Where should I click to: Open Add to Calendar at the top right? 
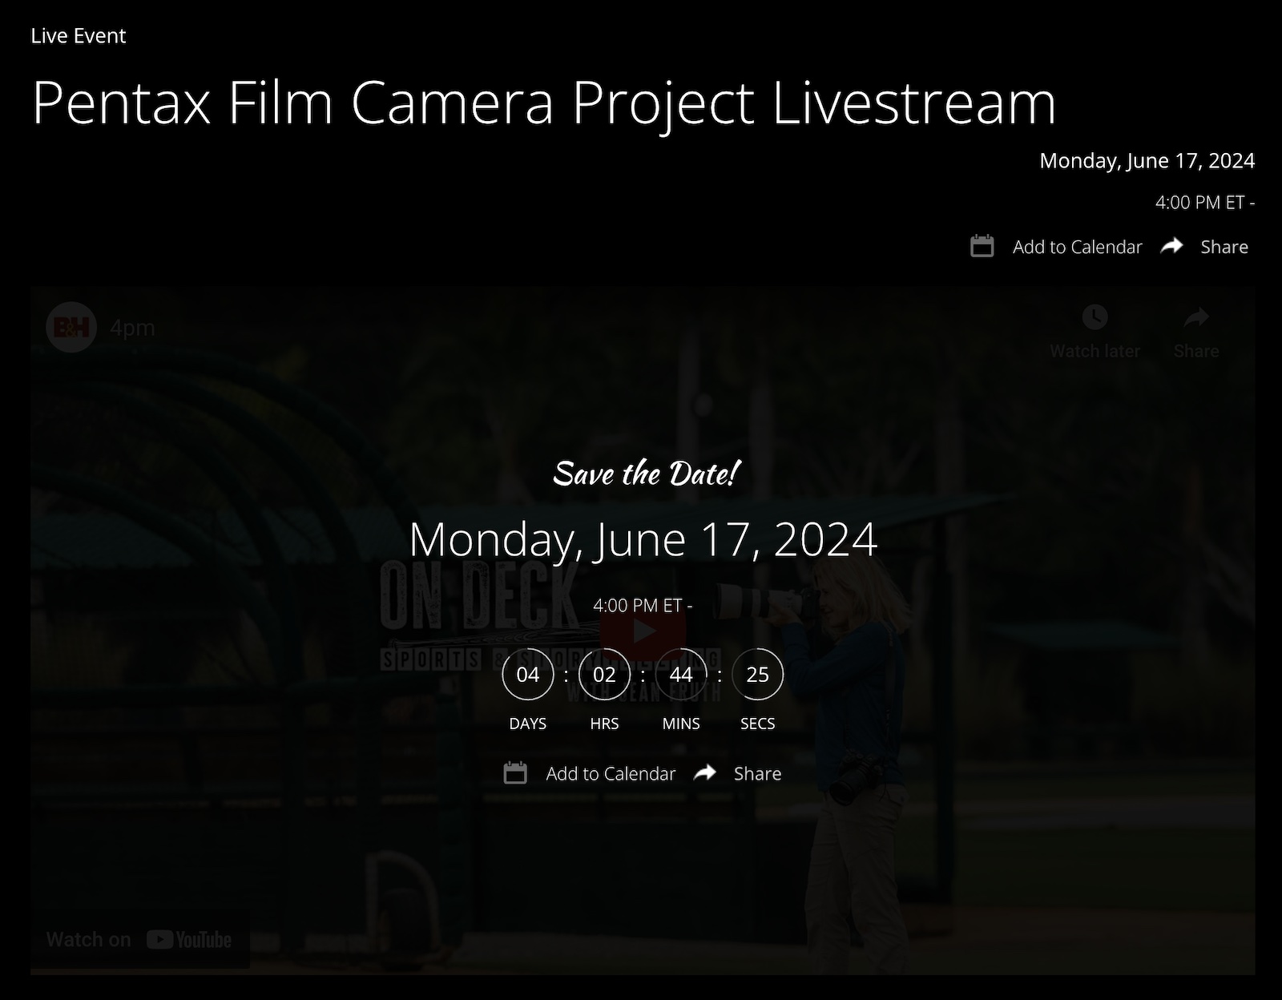[x=1077, y=247]
